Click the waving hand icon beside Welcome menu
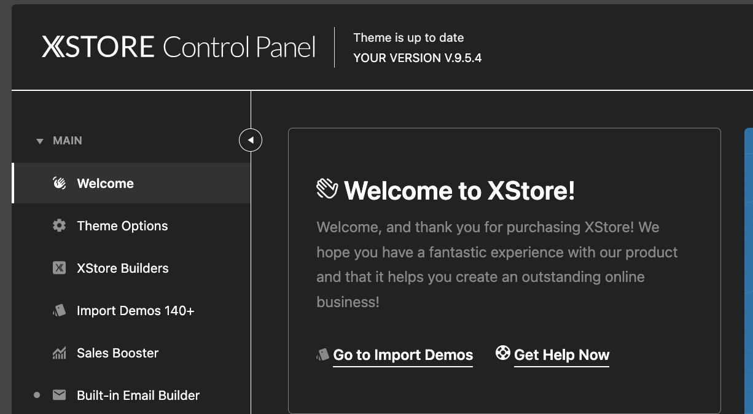This screenshot has height=414, width=753. coord(59,183)
